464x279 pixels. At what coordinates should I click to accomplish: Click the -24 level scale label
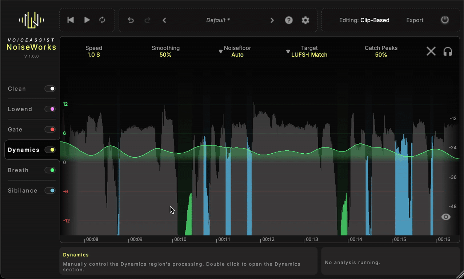pyautogui.click(x=453, y=147)
